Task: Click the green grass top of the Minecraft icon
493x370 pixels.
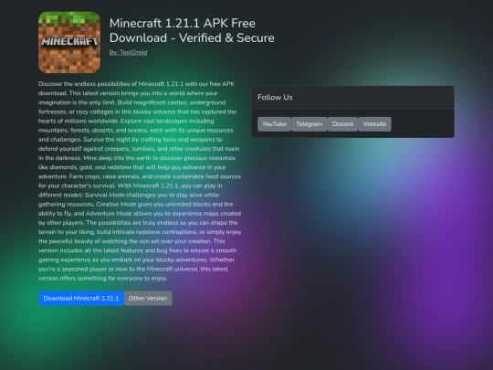Action: [69, 18]
